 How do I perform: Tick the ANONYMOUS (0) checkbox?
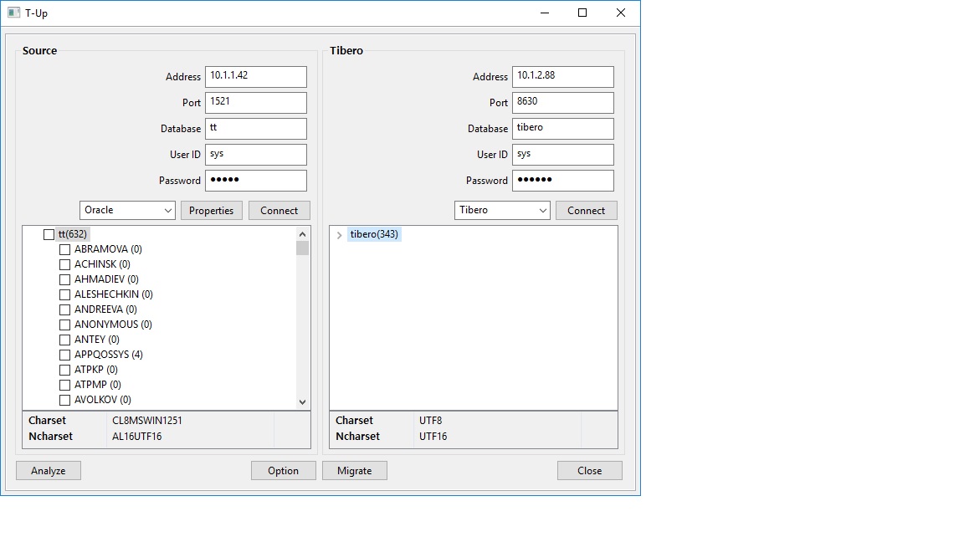(64, 325)
